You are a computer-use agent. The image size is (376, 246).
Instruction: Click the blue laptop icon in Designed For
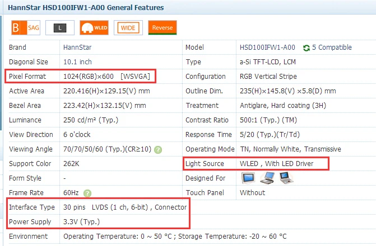[267, 178]
